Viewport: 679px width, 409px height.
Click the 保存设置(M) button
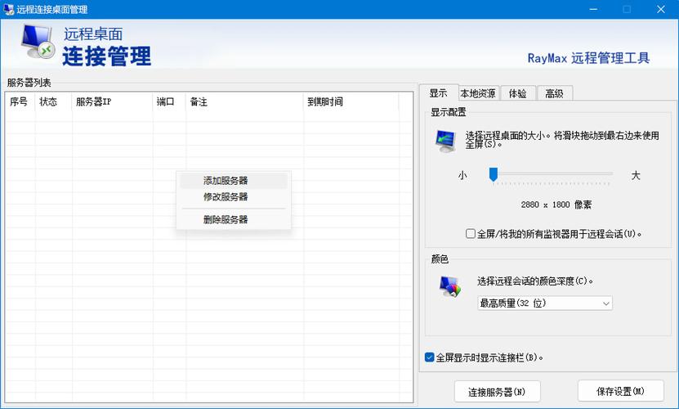click(620, 391)
